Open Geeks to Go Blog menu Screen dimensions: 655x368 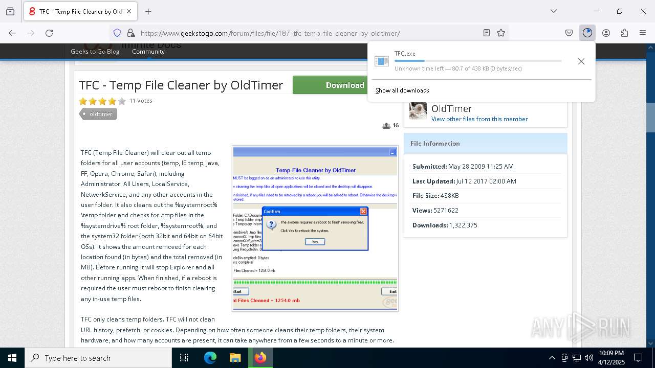pos(95,52)
